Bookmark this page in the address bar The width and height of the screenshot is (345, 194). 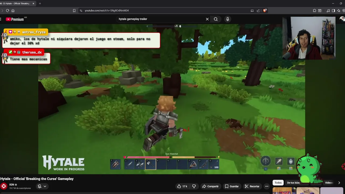pos(74,11)
